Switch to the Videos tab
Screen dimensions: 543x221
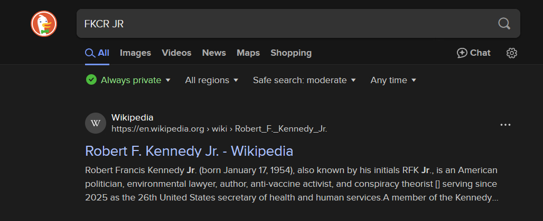(x=176, y=53)
